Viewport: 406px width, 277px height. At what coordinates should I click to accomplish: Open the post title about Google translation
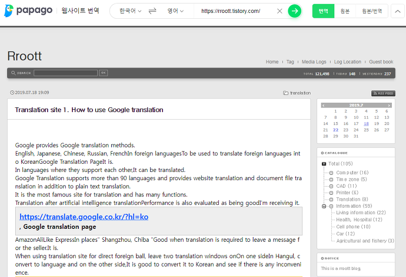(89, 110)
